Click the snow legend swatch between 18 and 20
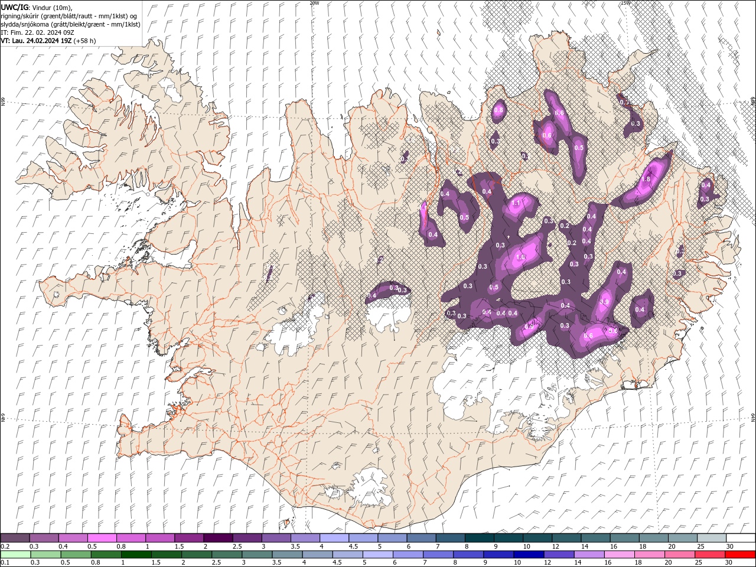 pyautogui.click(x=653, y=538)
